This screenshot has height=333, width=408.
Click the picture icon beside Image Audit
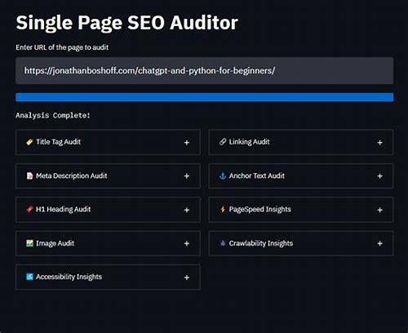coord(29,243)
